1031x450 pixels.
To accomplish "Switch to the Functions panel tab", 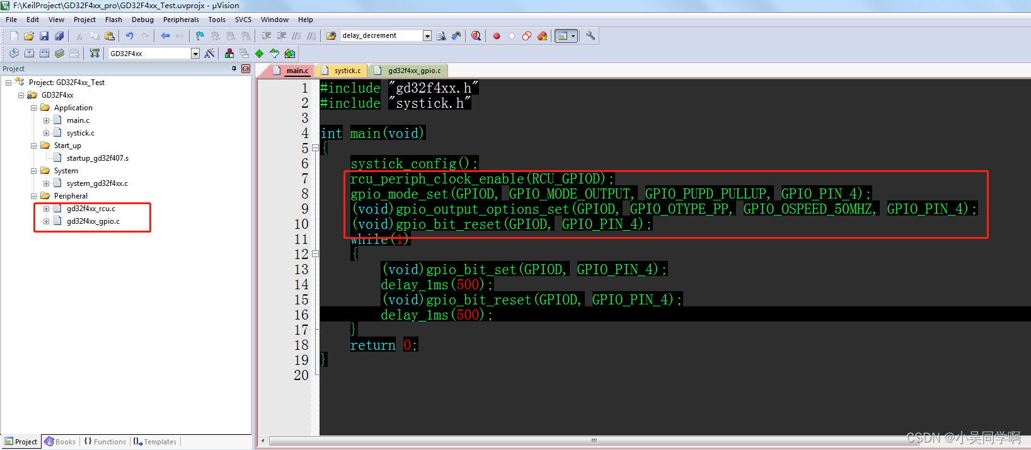I will point(105,442).
